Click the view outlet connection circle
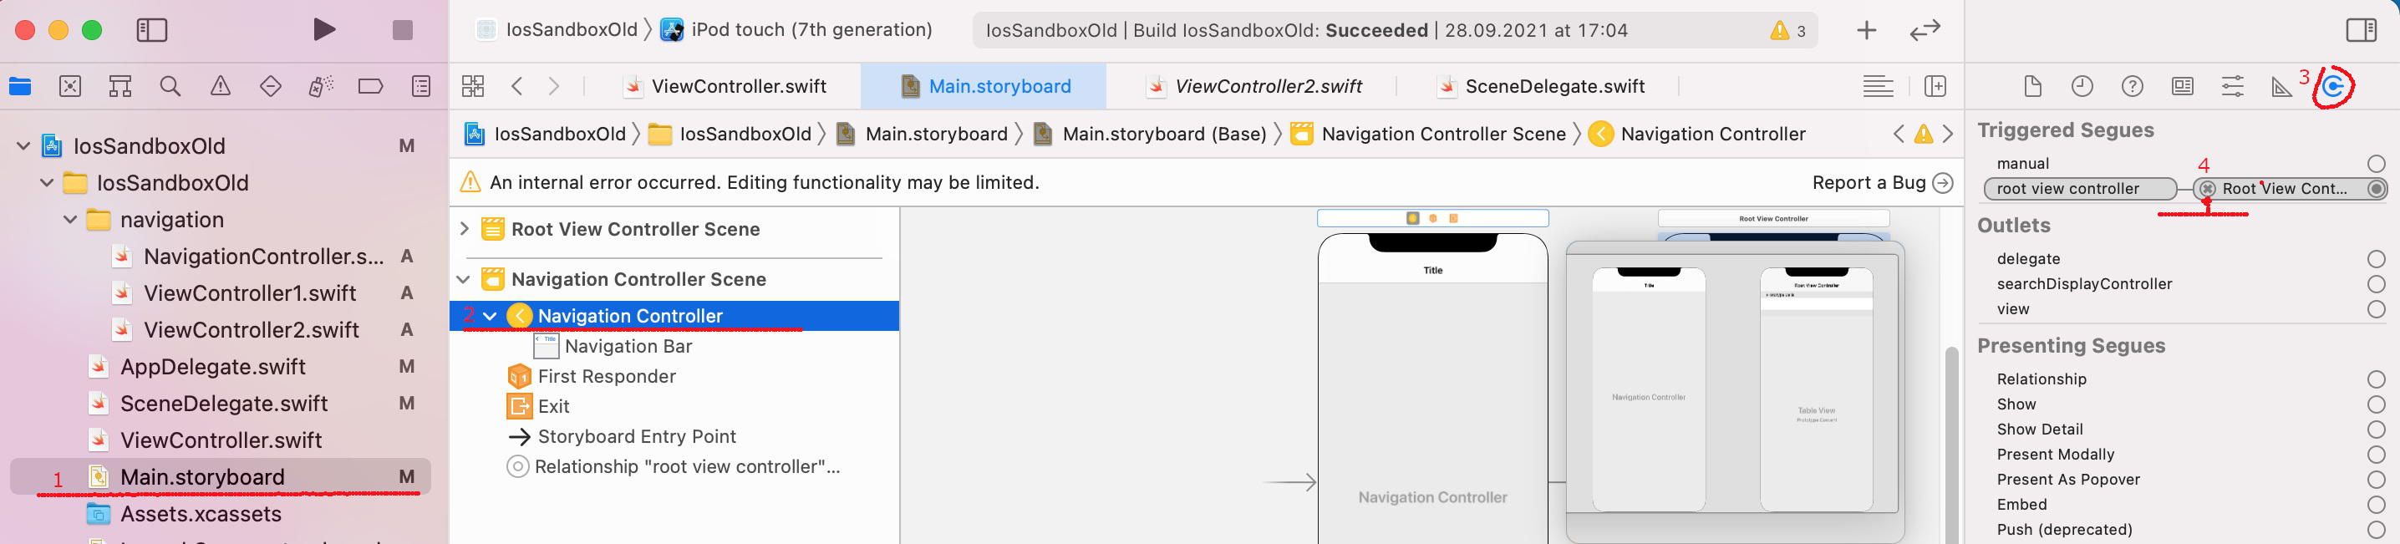 click(2376, 309)
